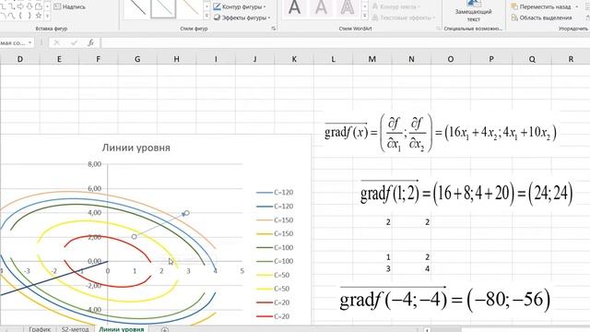Click the 8,00 vertical axis label
Viewport: 590px width, 332px height.
94,164
